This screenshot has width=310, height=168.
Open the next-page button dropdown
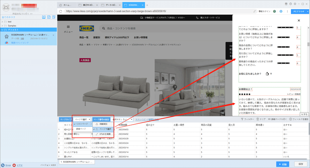tap(122, 120)
